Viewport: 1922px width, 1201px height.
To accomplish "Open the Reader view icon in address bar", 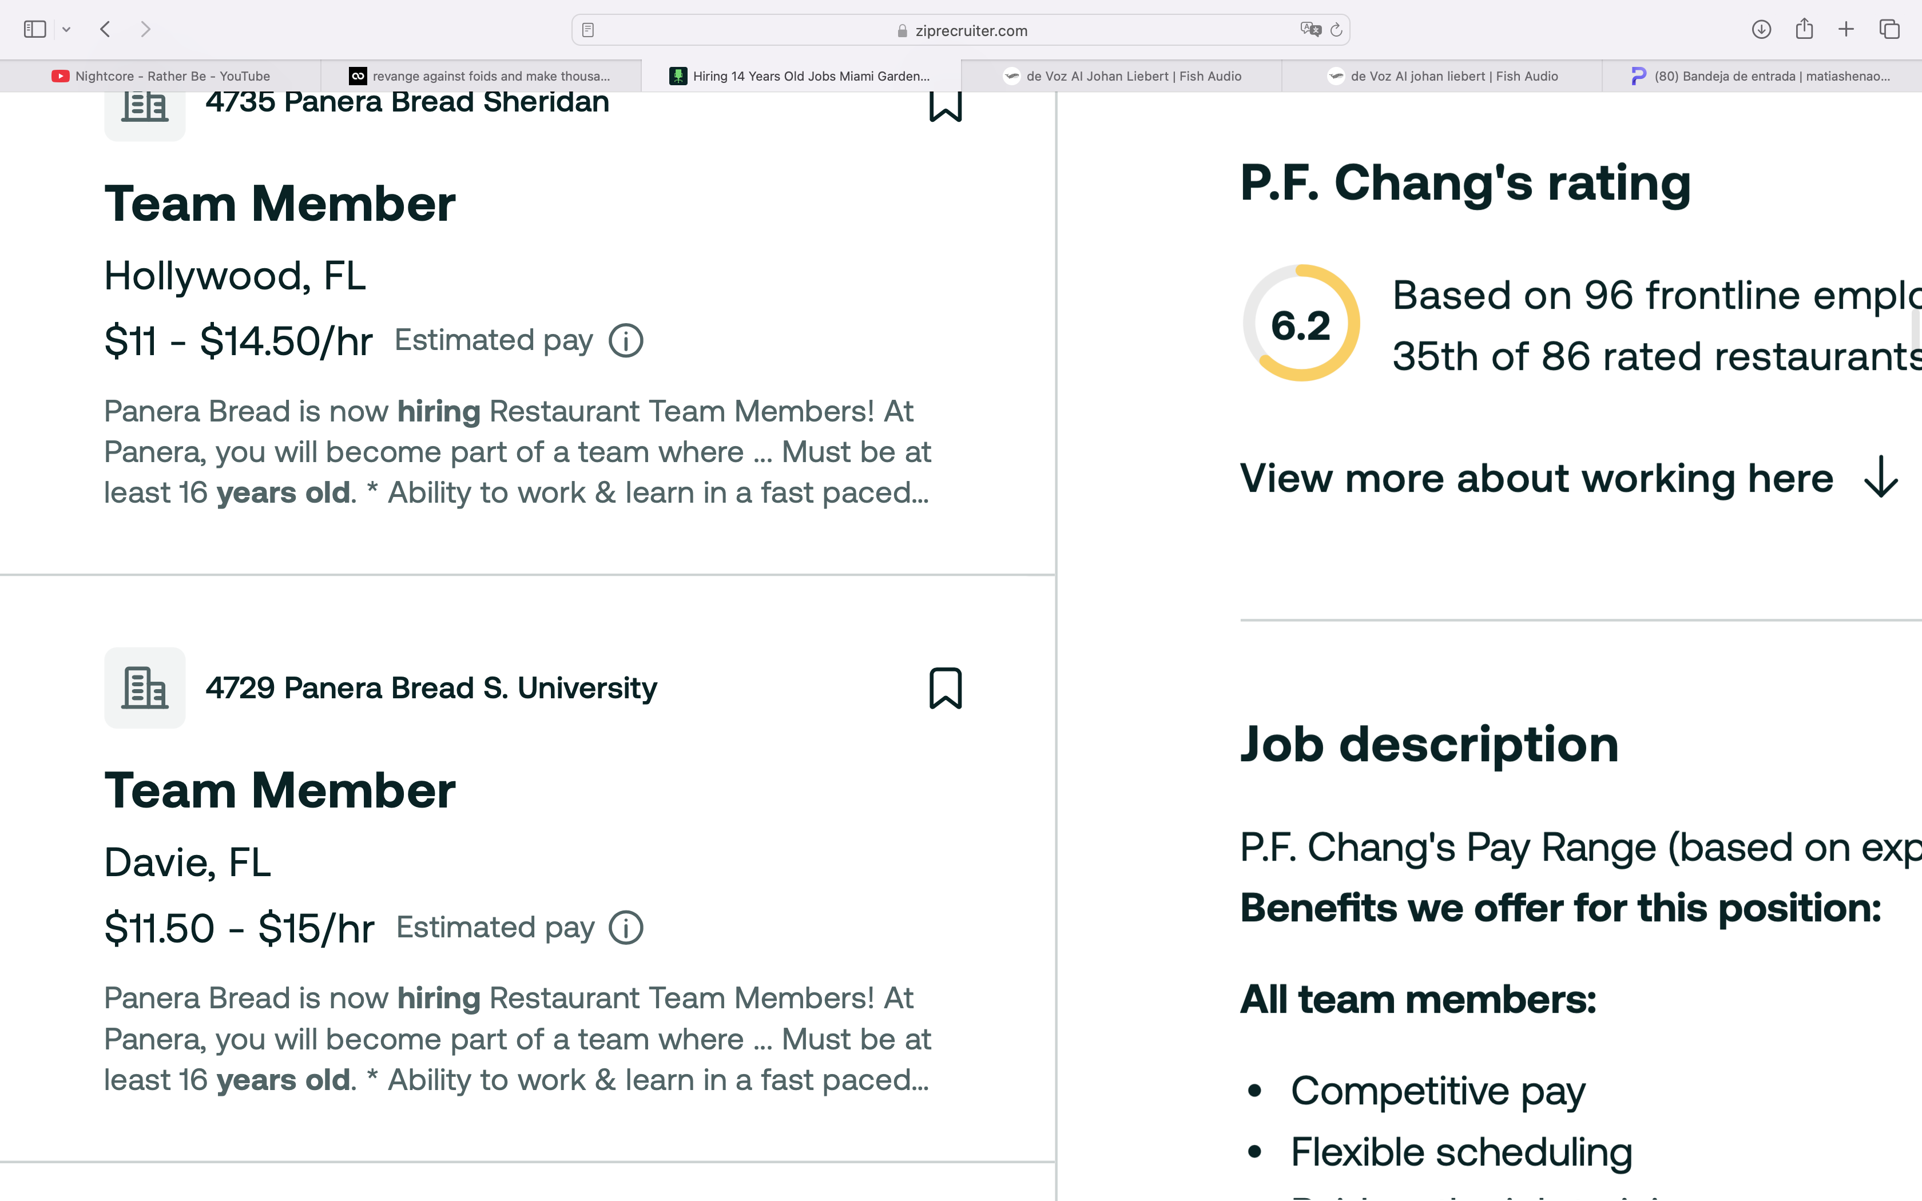I will click(587, 30).
